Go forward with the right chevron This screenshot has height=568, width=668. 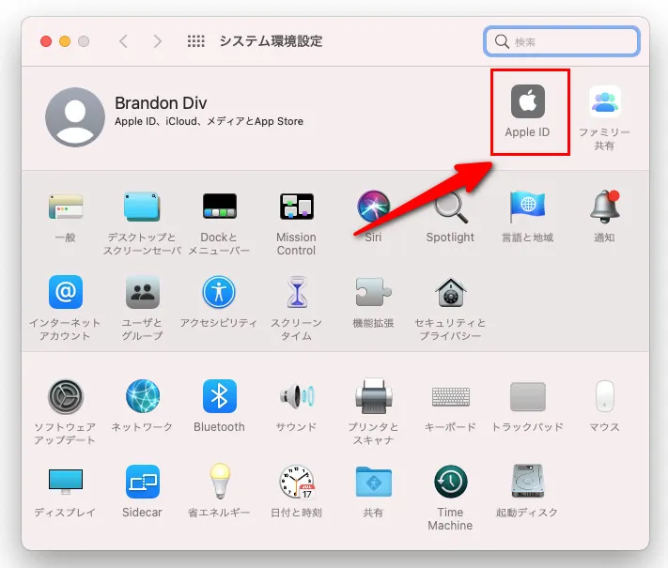[158, 41]
